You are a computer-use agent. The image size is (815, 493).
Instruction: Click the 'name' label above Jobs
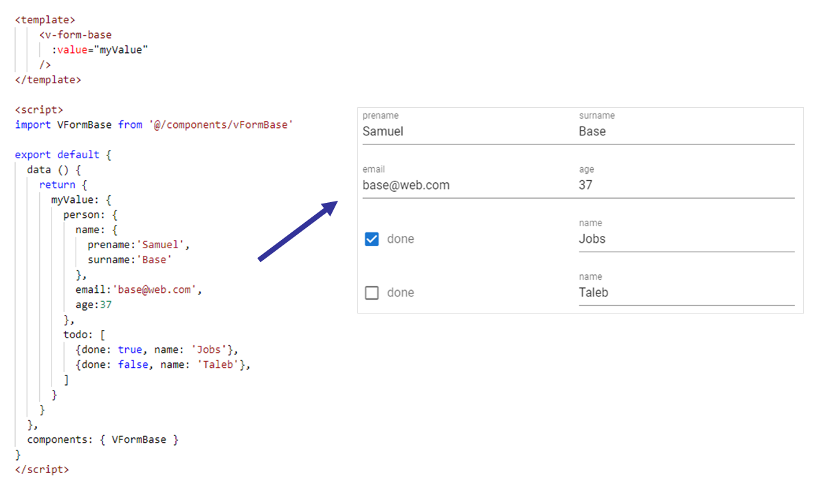pos(590,223)
